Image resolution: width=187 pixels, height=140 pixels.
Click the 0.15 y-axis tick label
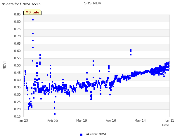[17, 116]
